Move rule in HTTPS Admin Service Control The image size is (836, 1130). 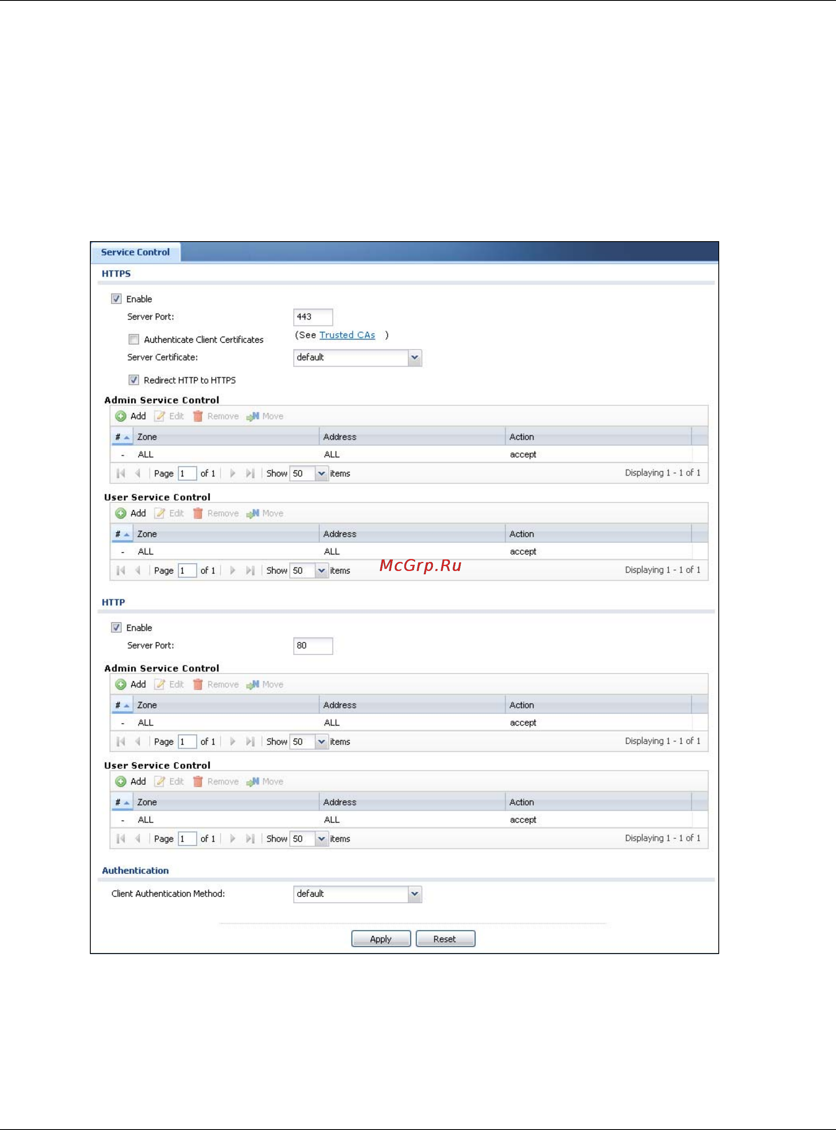tap(265, 416)
